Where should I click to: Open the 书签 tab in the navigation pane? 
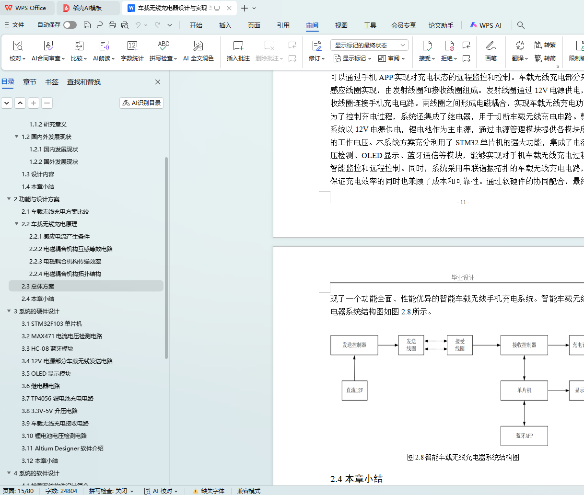[52, 82]
